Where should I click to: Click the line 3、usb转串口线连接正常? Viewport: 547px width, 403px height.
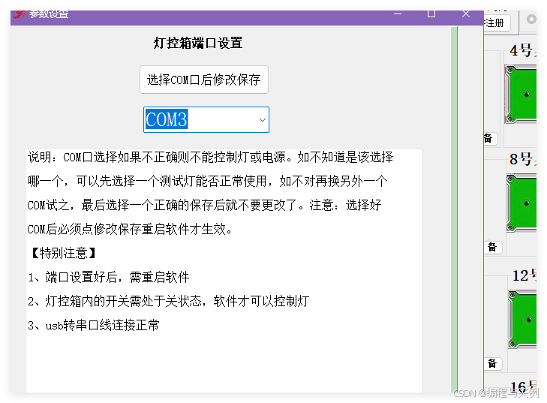tap(94, 325)
